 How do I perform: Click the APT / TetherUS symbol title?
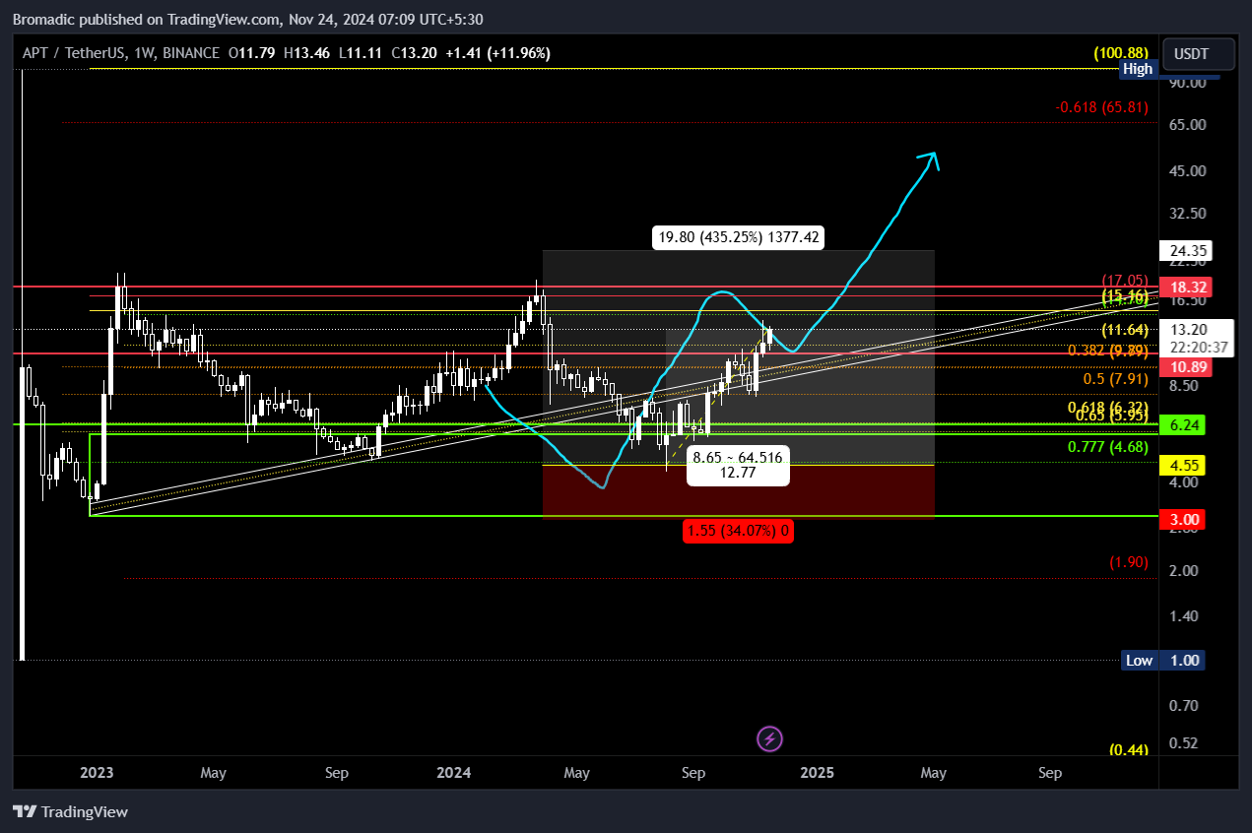(x=74, y=53)
